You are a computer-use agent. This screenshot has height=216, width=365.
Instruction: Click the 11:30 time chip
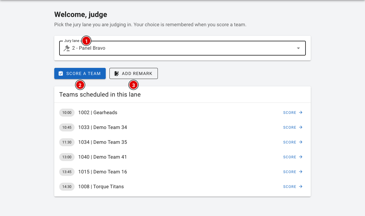pos(67,142)
